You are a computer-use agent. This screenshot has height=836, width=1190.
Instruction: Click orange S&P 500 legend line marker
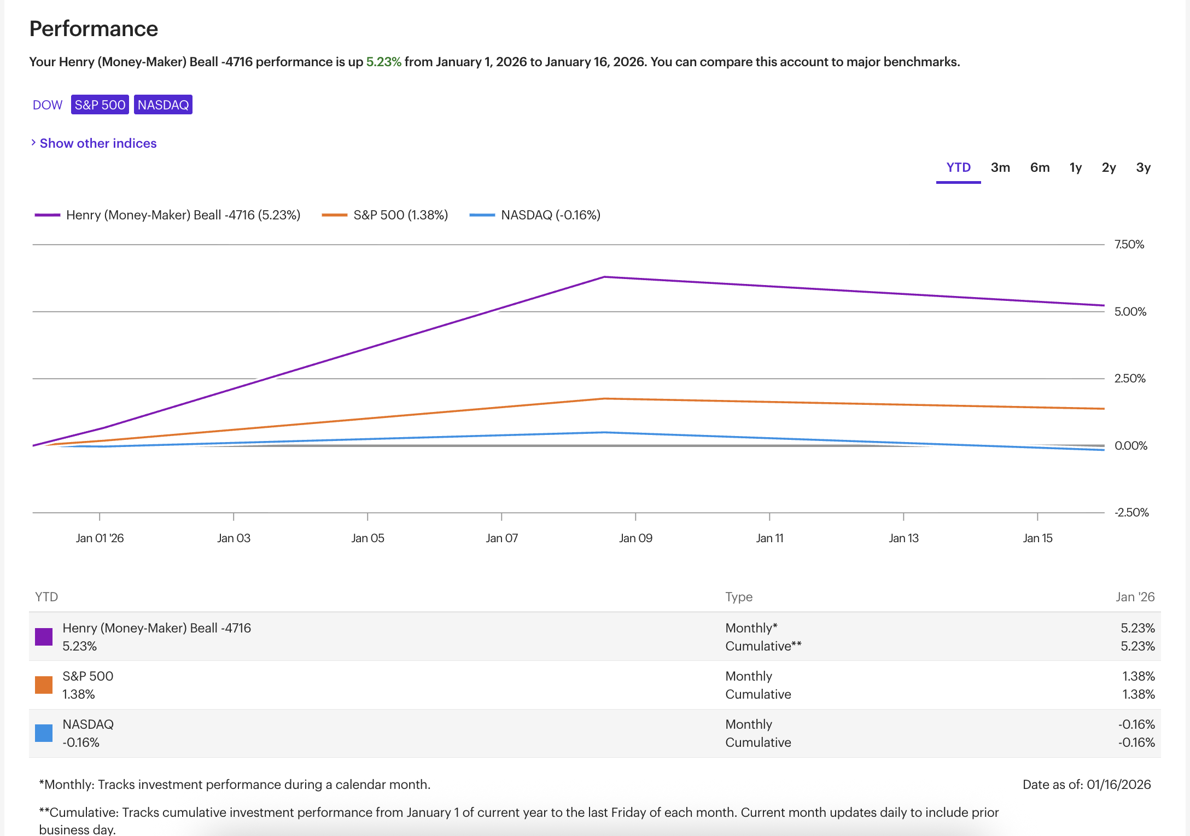click(334, 215)
